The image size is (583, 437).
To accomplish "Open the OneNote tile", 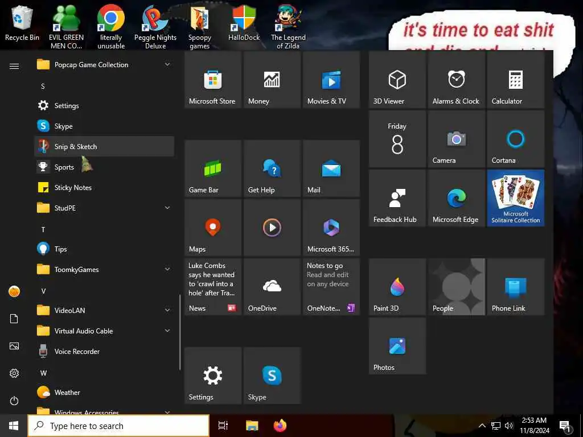I will coord(331,287).
